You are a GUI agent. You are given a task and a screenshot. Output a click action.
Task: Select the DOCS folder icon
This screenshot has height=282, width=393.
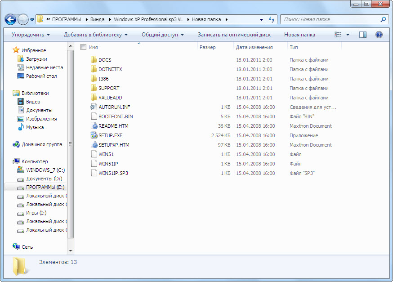pos(94,60)
